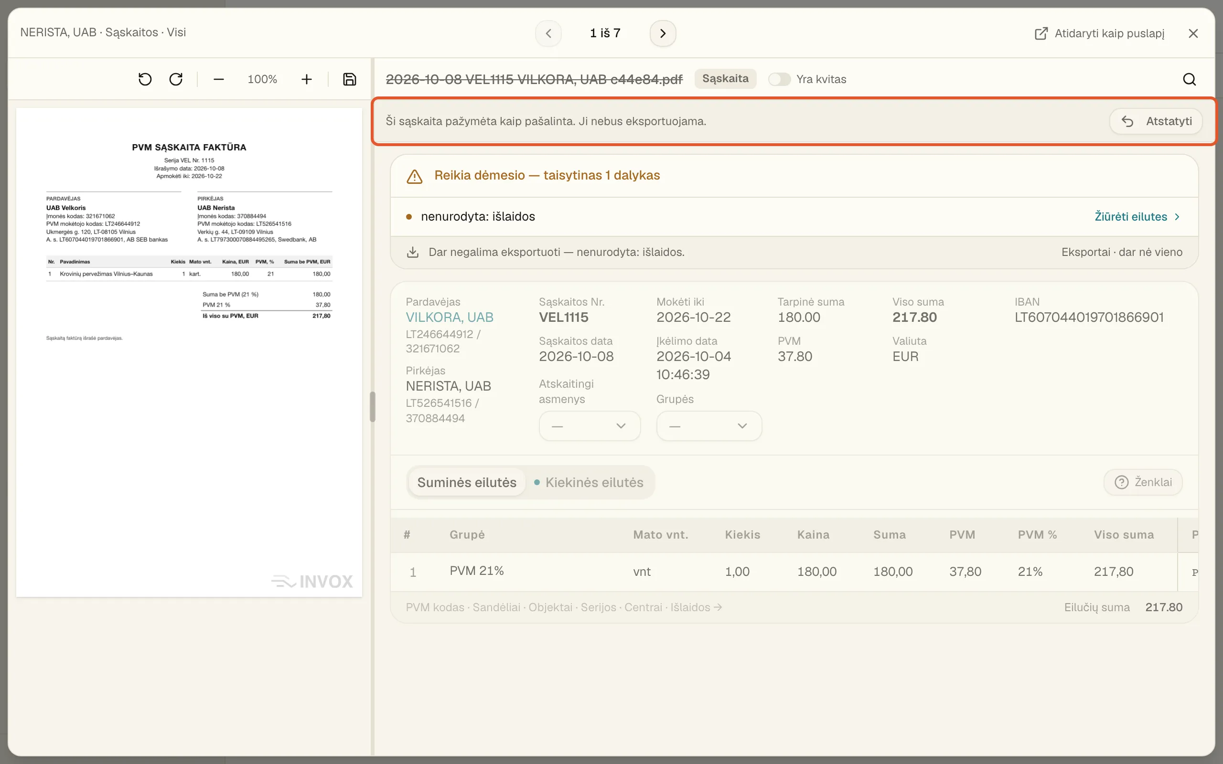
Task: Click the PVM kodas · Sandėliai · Išlaidos link
Action: [x=564, y=607]
